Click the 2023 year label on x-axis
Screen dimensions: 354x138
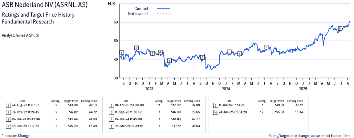point(149,89)
